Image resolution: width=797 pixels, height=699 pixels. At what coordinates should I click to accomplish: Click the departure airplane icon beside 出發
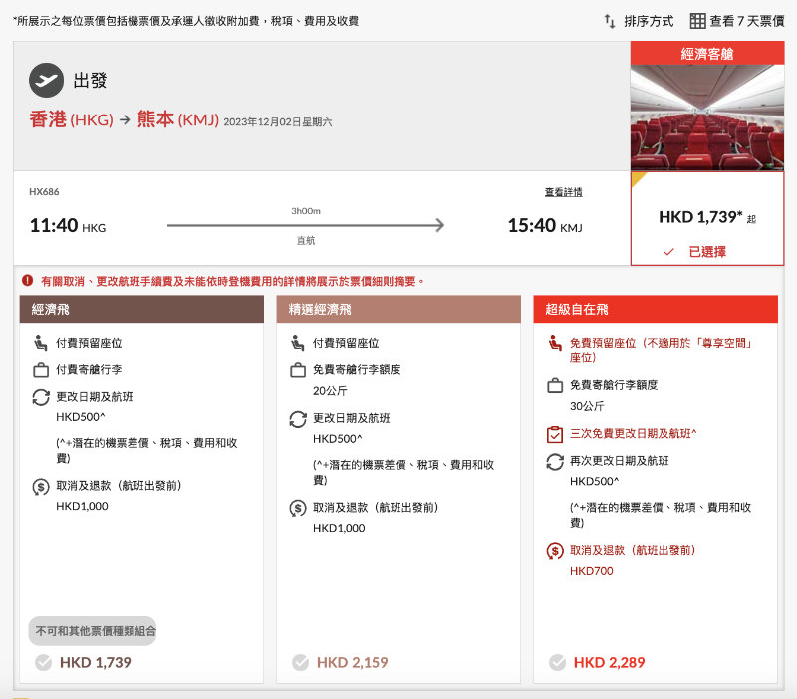click(x=46, y=80)
